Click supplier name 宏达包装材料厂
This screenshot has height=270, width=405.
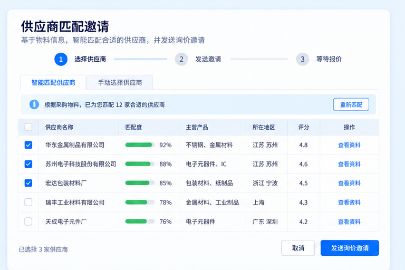(x=66, y=183)
